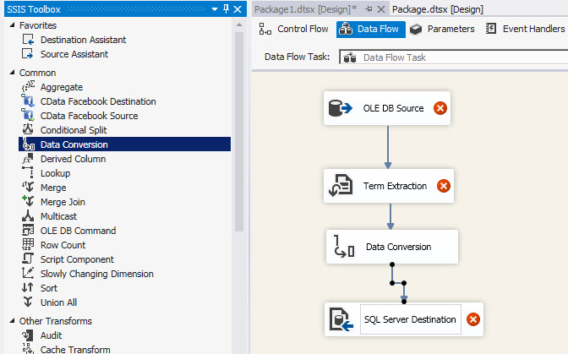The height and width of the screenshot is (354, 568).
Task: Pin the SSIS Toolbox panel
Action: point(226,8)
